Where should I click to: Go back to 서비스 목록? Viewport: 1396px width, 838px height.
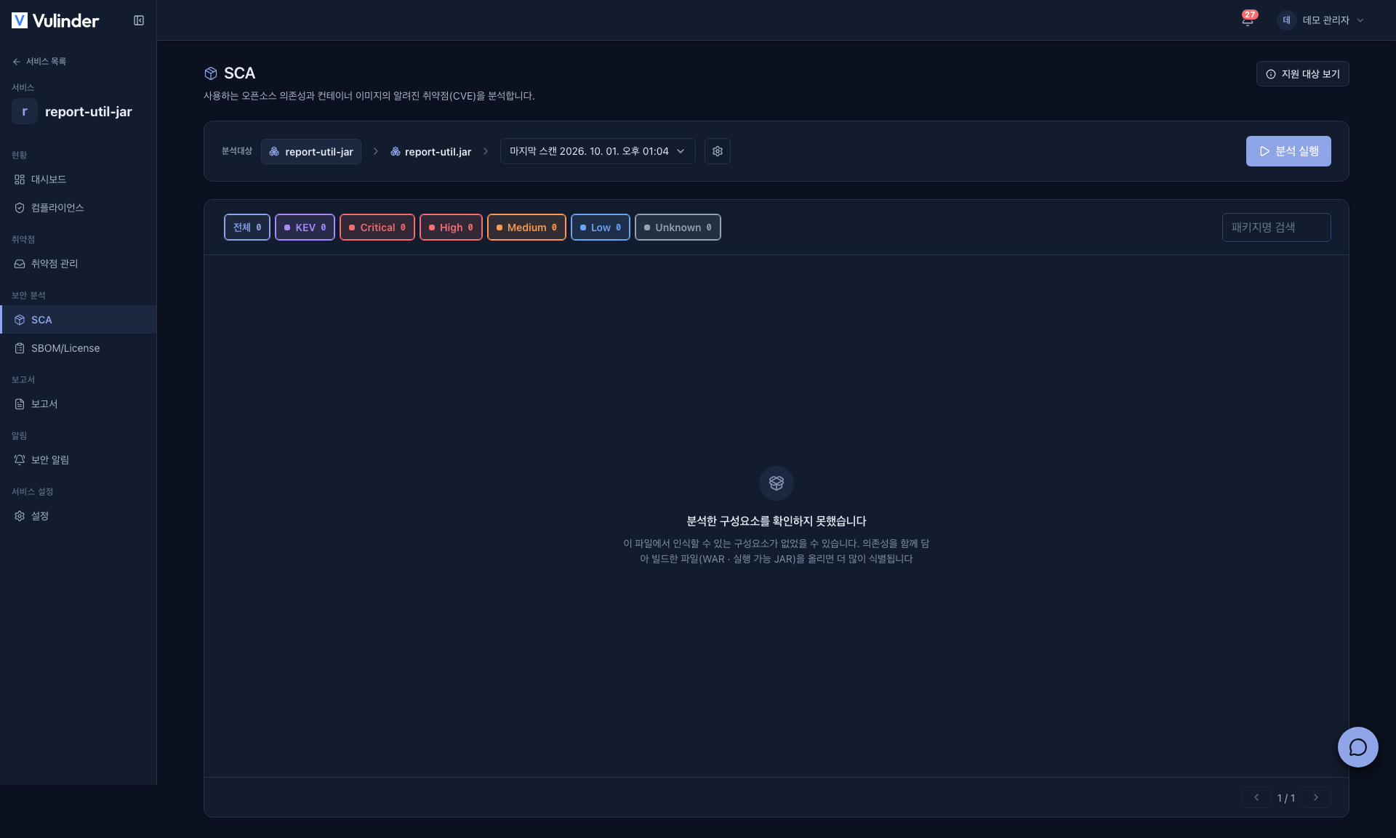point(39,62)
